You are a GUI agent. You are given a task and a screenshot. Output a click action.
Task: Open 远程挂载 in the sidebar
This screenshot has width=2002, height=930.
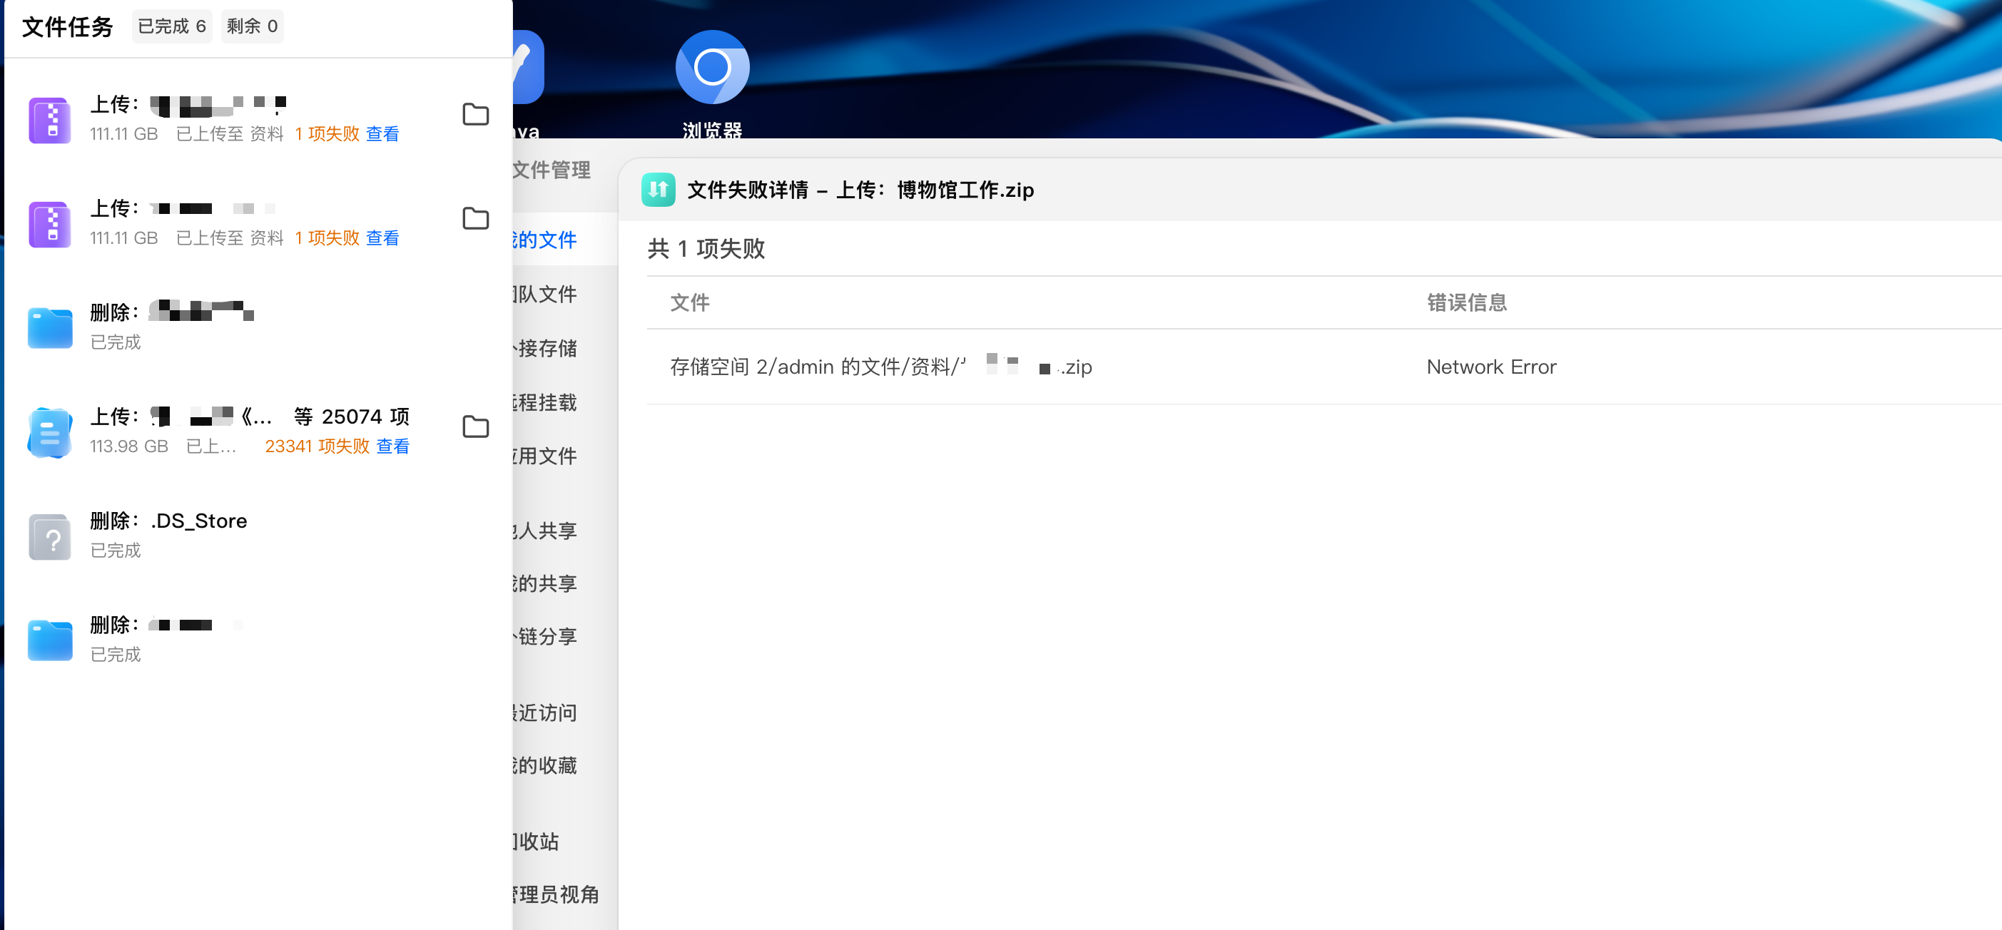tap(544, 402)
